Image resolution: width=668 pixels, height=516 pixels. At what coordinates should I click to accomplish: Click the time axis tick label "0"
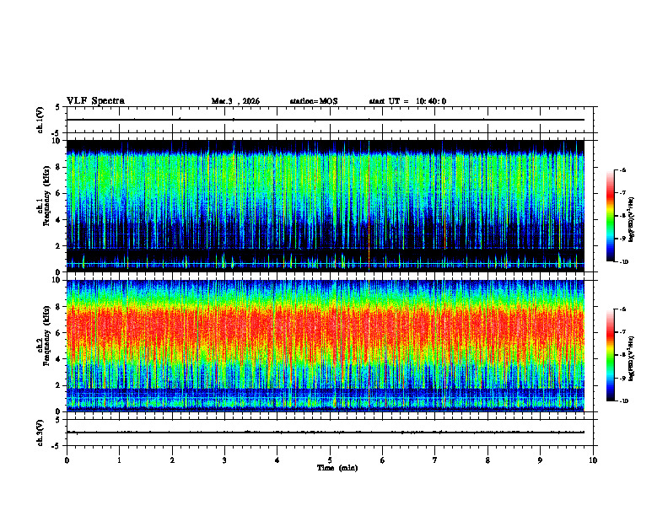[x=67, y=460]
